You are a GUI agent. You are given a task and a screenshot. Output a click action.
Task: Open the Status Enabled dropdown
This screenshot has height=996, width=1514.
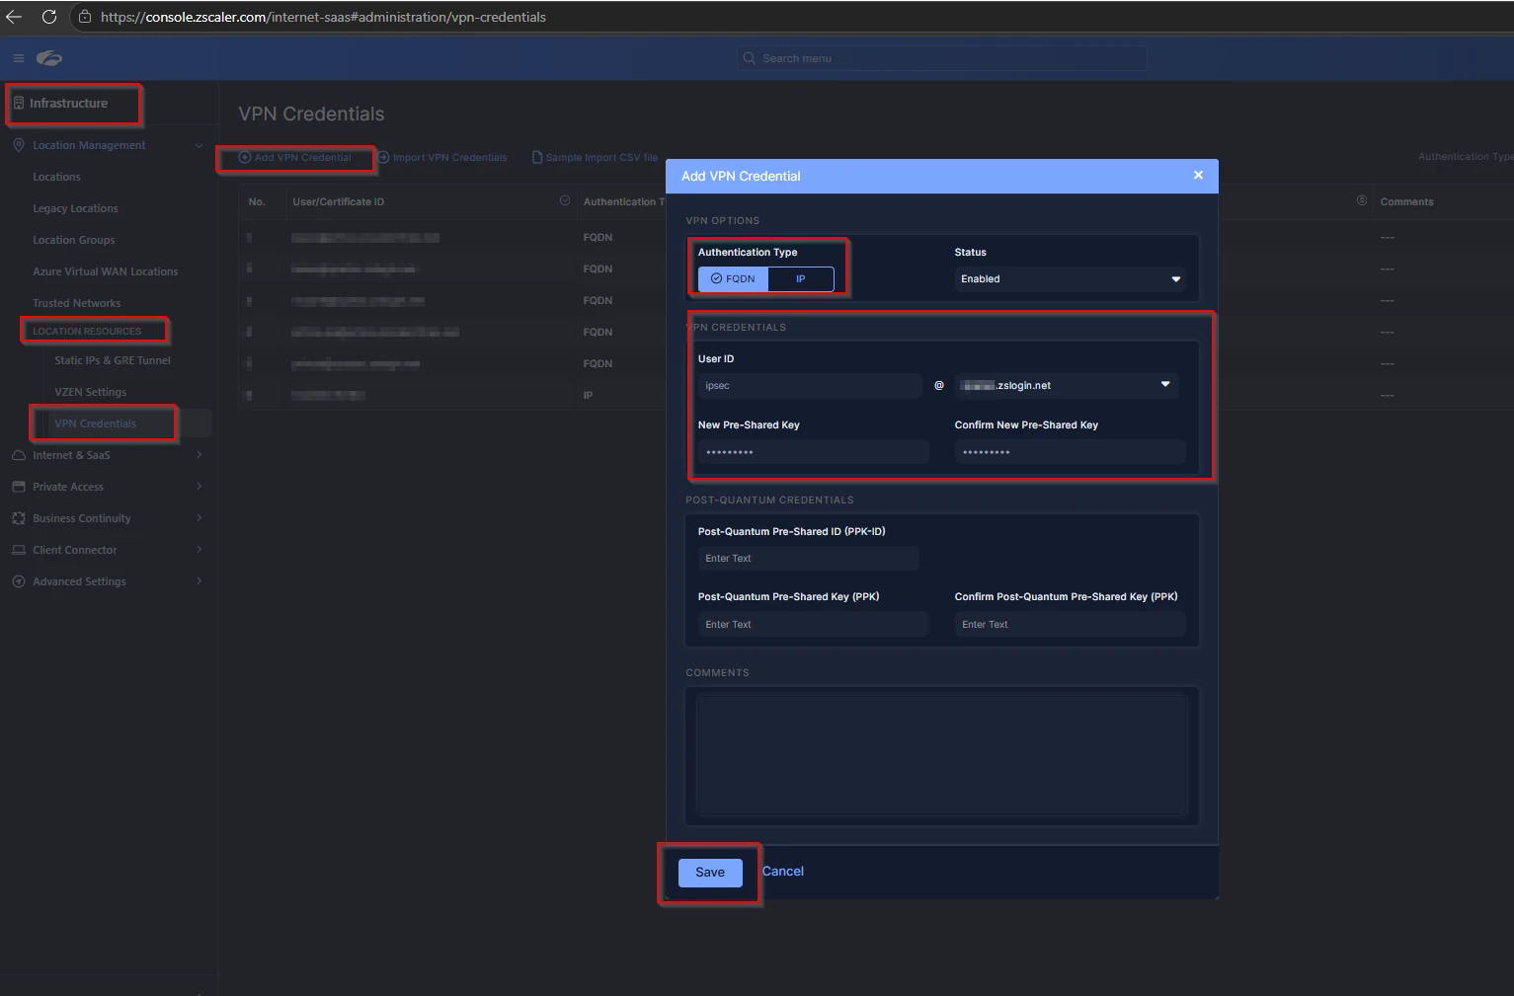(x=1071, y=279)
